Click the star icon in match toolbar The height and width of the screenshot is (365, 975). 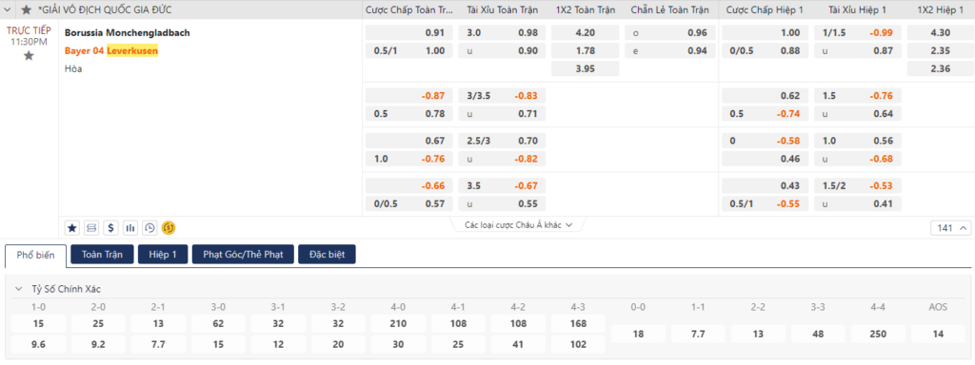click(72, 228)
